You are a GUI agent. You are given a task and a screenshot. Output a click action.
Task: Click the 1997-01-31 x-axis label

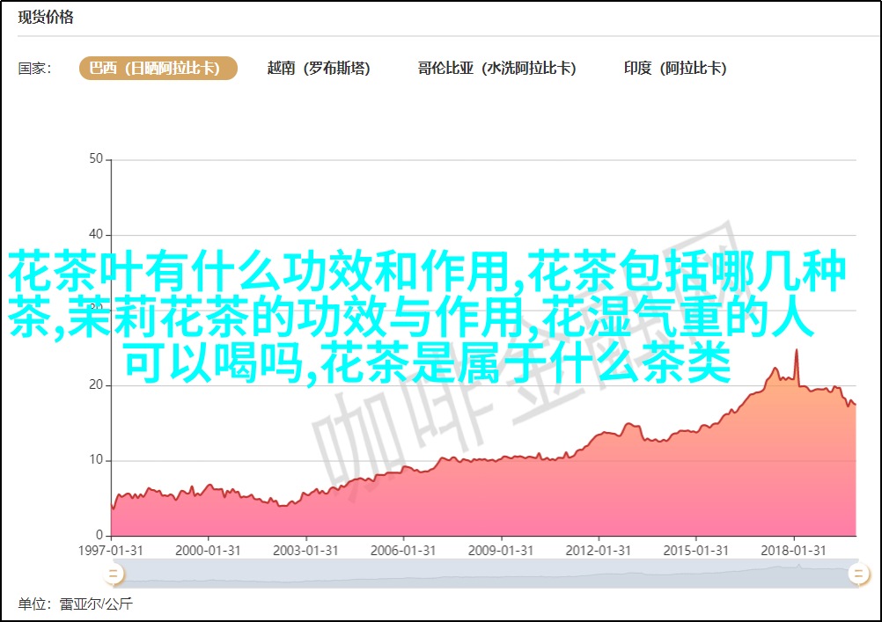click(x=112, y=550)
